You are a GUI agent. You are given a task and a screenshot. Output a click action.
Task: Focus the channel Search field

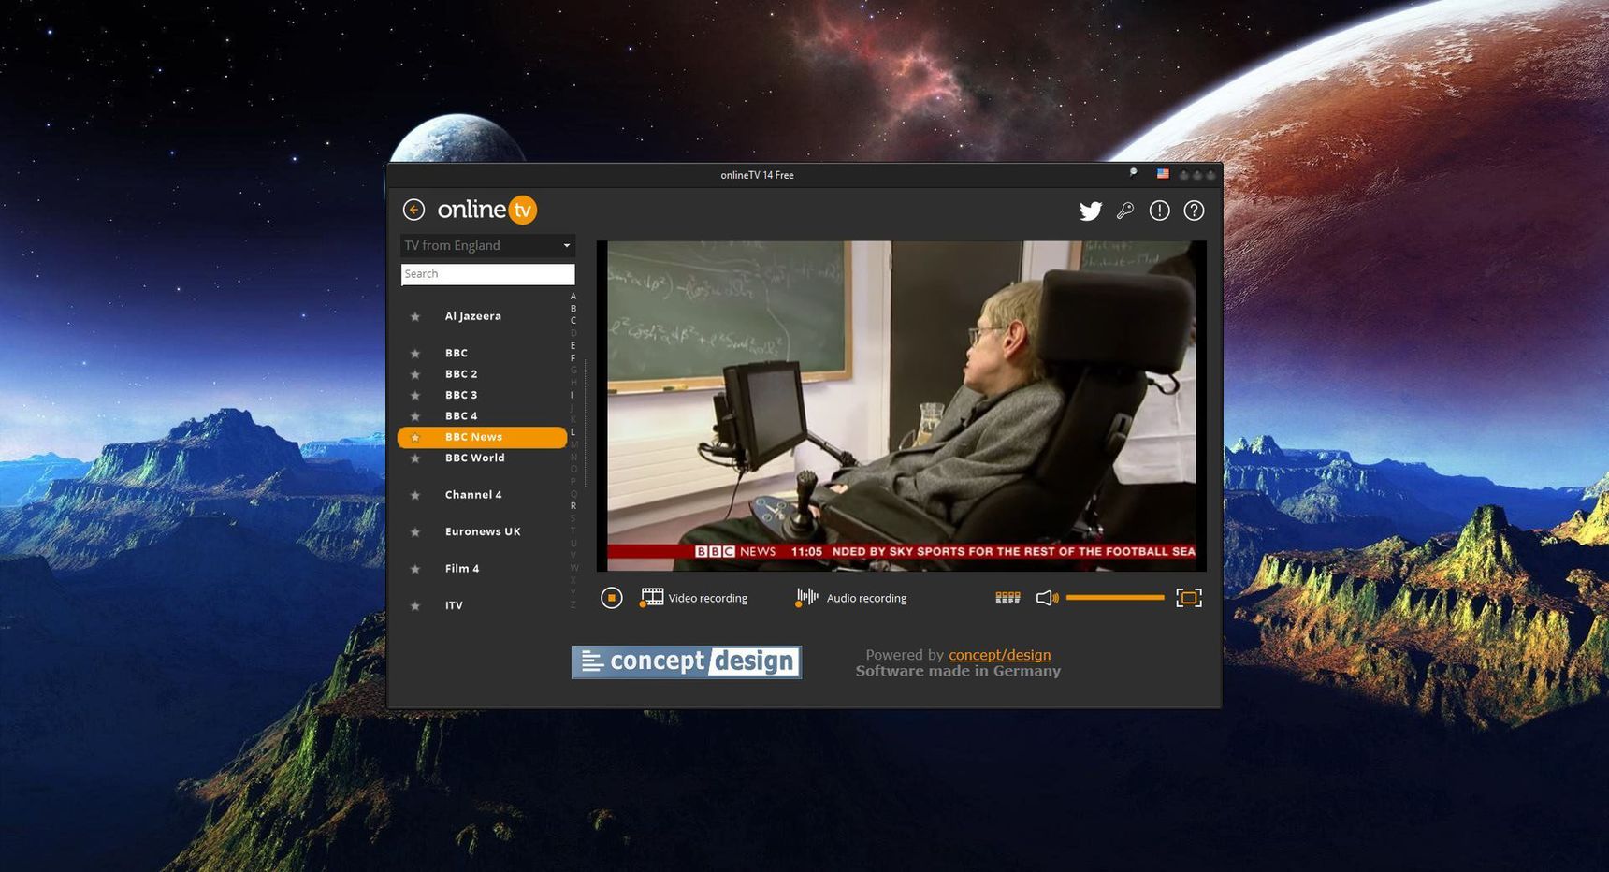click(x=487, y=274)
